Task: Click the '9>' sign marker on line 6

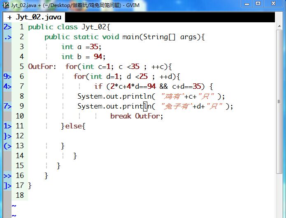Action: (x=7, y=76)
